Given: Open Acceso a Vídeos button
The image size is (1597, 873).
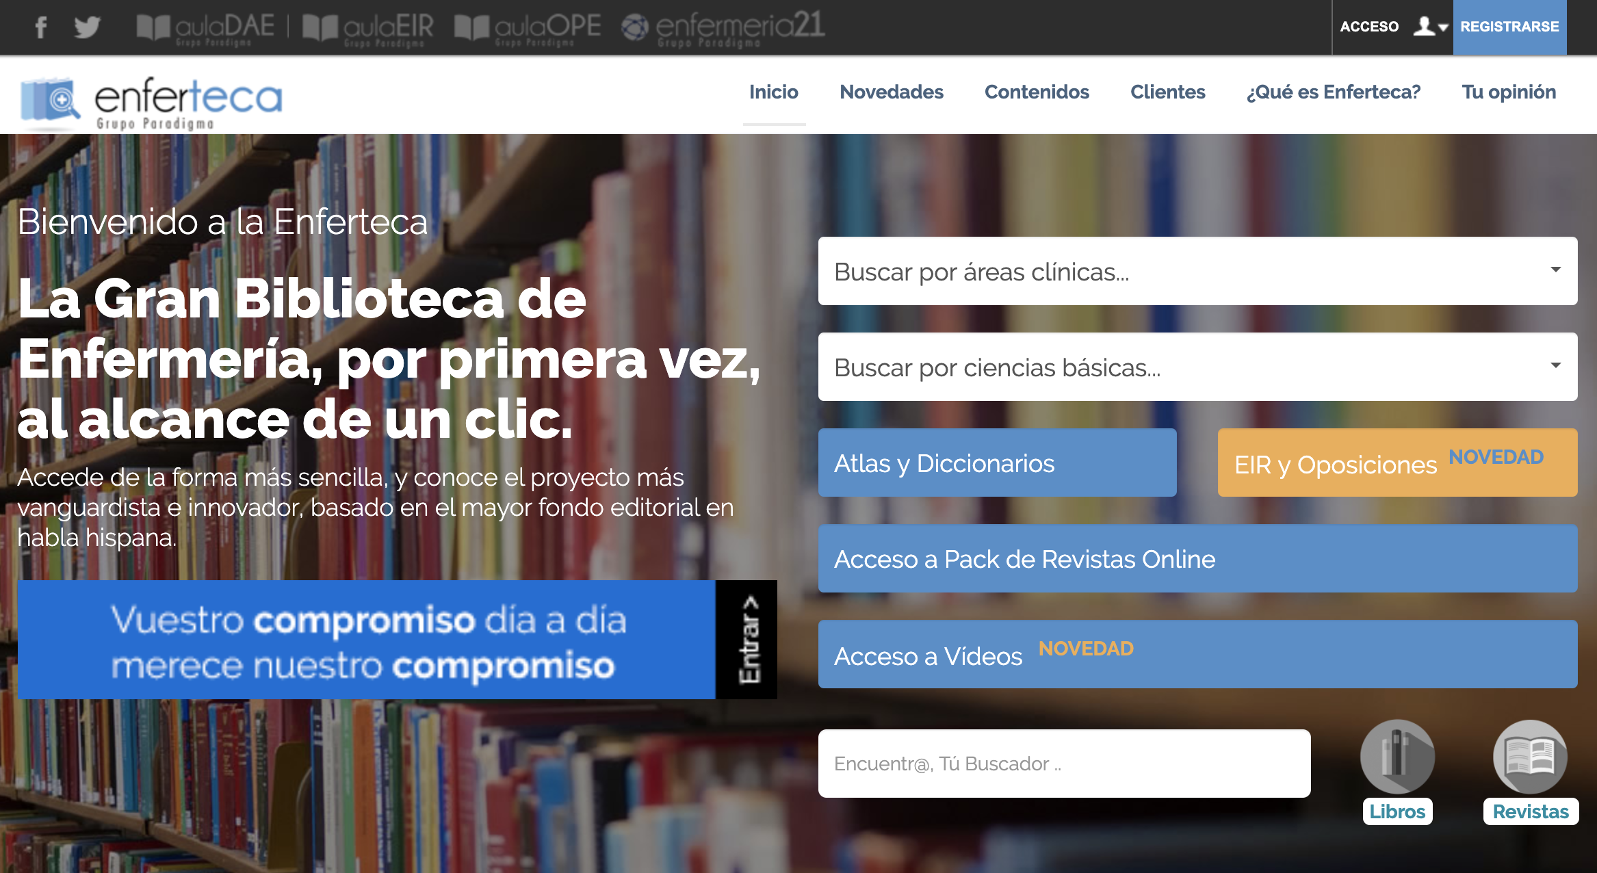Looking at the screenshot, I should point(1197,654).
